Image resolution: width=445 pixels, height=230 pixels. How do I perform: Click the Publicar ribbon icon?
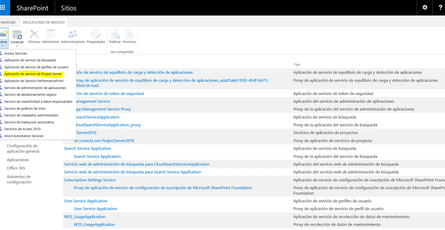(x=115, y=35)
